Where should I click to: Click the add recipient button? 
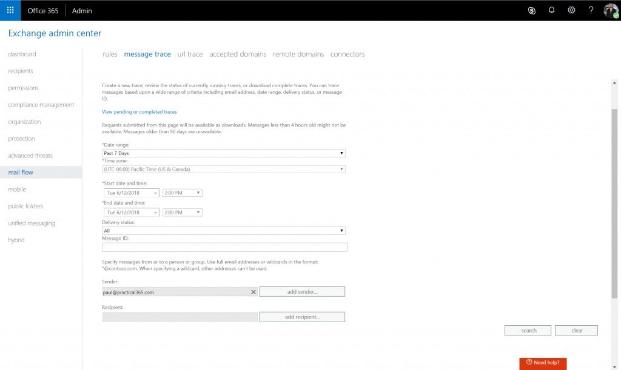pyautogui.click(x=302, y=317)
